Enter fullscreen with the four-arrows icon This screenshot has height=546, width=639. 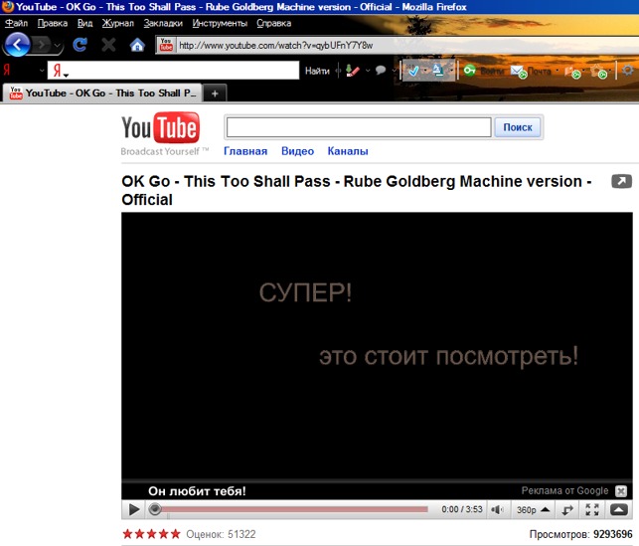pos(592,509)
